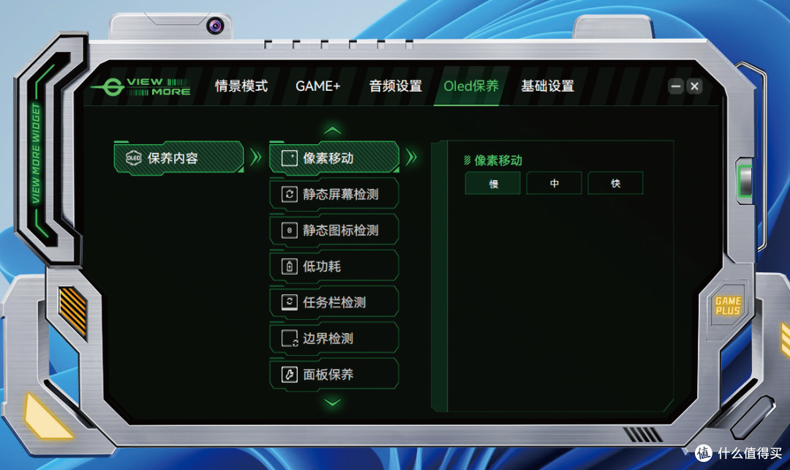Move the maintenance list up with the arrow
Viewport: 790px width, 470px height.
click(x=333, y=130)
